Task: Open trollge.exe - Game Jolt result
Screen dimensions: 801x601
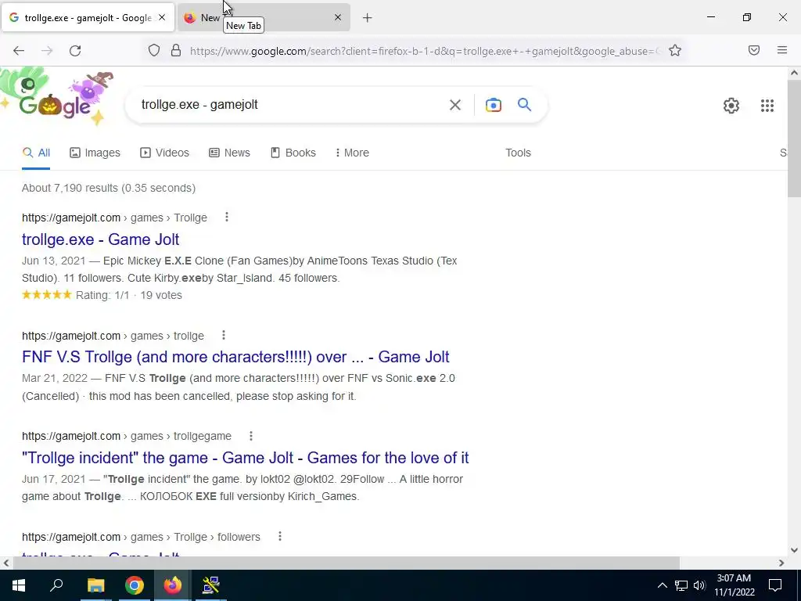Action: click(101, 239)
